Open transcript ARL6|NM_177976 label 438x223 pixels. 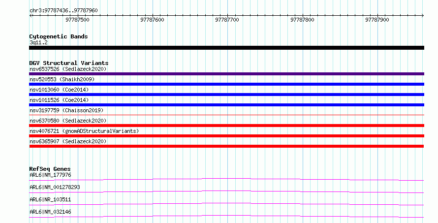(x=50, y=175)
